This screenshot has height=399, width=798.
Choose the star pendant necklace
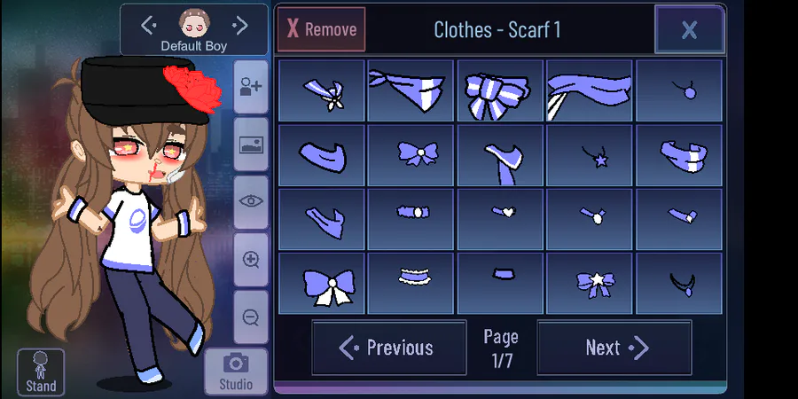click(x=590, y=155)
